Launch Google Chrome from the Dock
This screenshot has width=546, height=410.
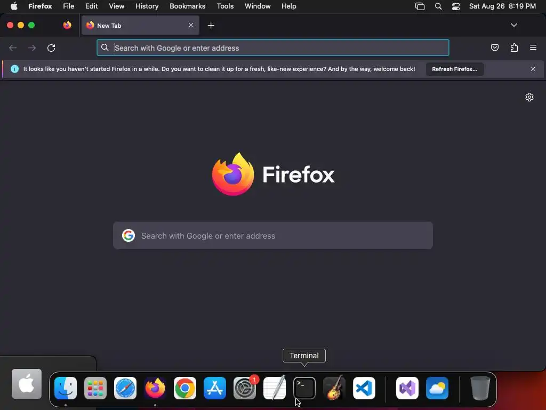tap(185, 388)
